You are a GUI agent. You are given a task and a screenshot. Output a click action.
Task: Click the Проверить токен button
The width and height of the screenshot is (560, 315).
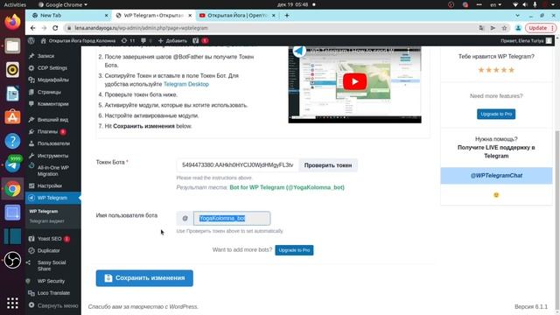328,165
